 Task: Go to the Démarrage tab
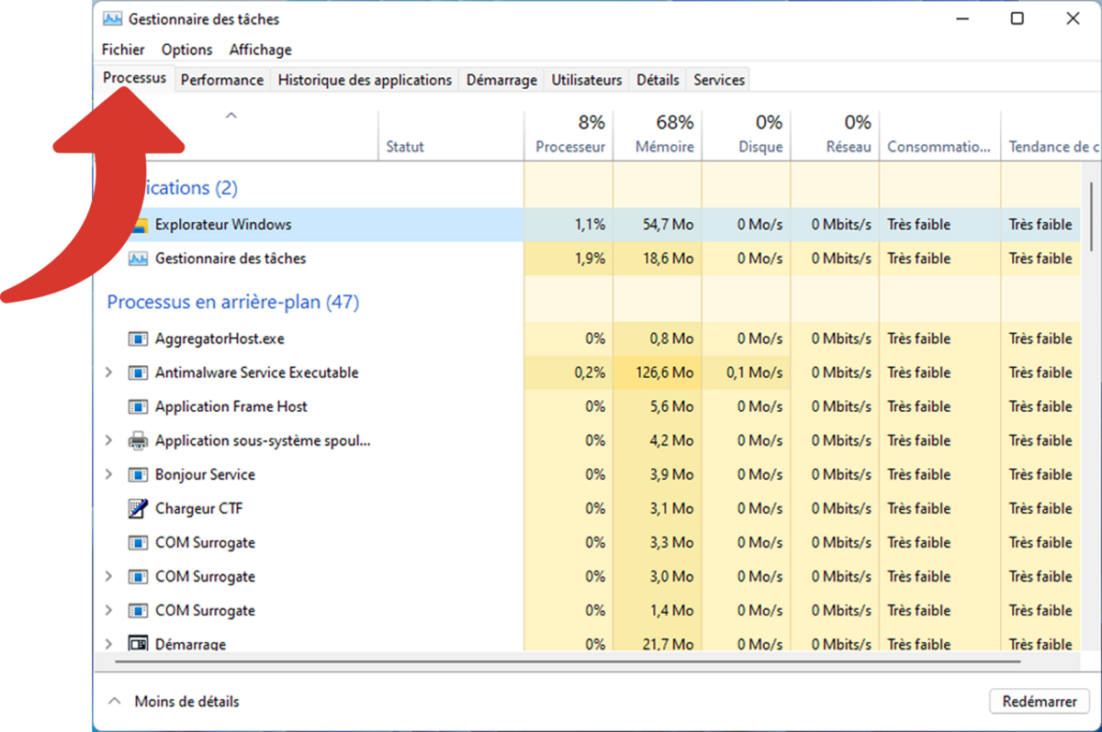click(501, 80)
